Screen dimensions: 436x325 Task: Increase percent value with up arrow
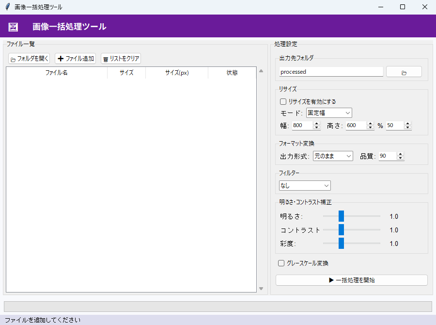407,123
